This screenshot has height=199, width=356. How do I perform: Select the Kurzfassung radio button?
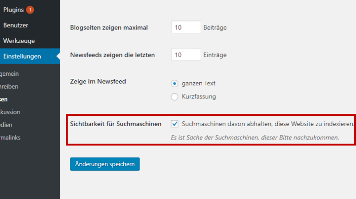click(174, 97)
